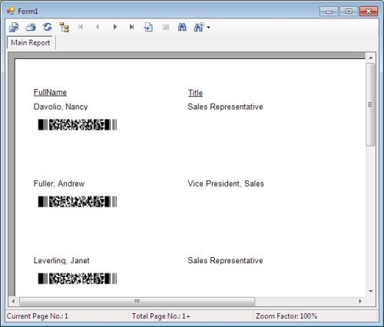Go to first page arrow icon
The image size is (384, 327).
81,27
